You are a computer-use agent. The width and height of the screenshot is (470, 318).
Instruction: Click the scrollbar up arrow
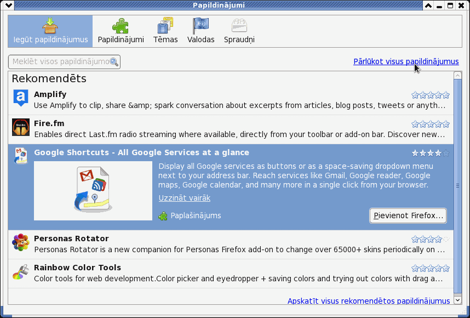pos(458,75)
